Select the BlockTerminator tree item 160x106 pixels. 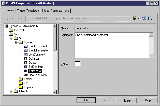pyautogui.click(x=39, y=50)
